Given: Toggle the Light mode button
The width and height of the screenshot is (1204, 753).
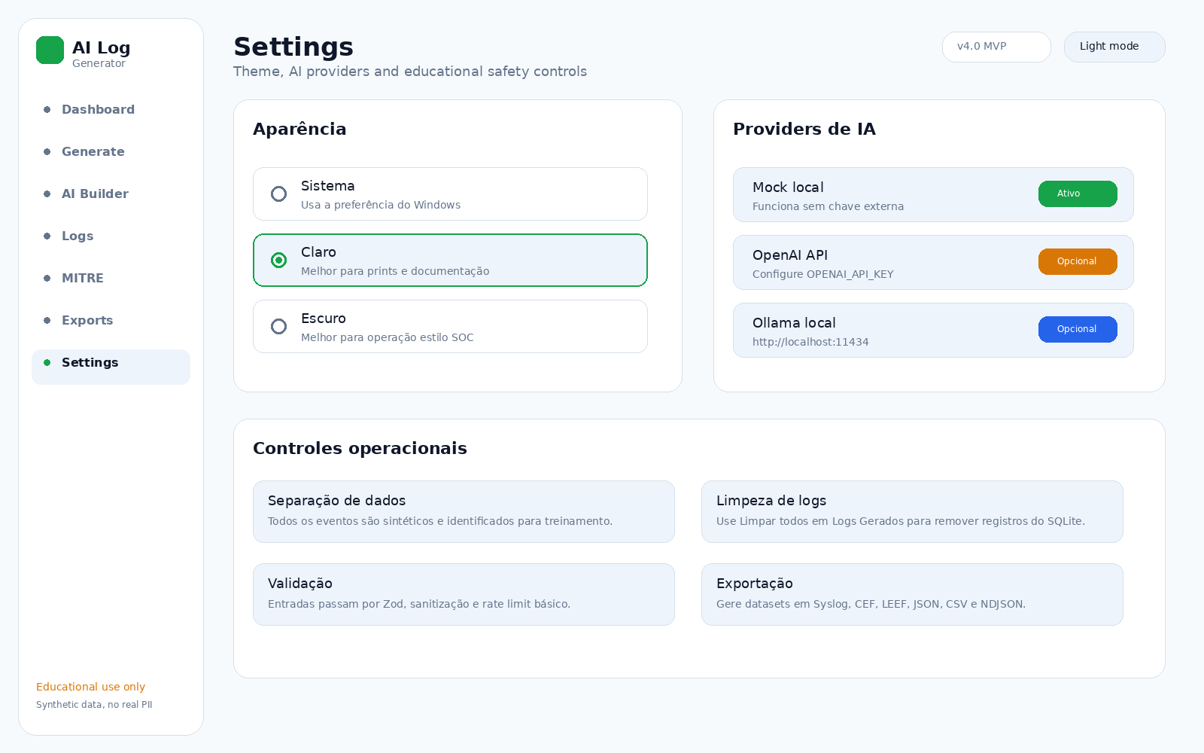Looking at the screenshot, I should pos(1114,47).
